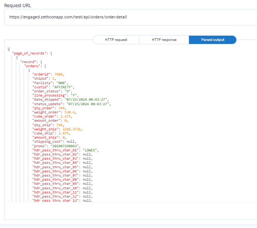Click the "page_of_records" key
The image size is (257, 228).
[31, 53]
